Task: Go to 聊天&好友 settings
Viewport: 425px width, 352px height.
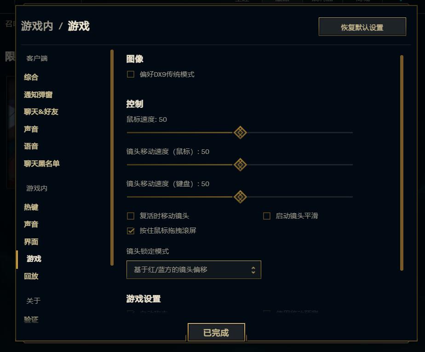Action: pos(41,112)
